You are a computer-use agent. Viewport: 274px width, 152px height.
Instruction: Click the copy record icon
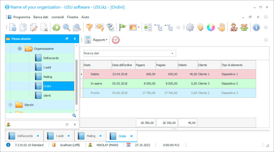[x=23, y=27]
